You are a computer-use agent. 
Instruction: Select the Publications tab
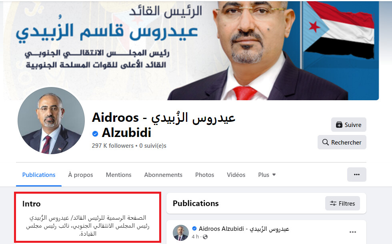[39, 175]
